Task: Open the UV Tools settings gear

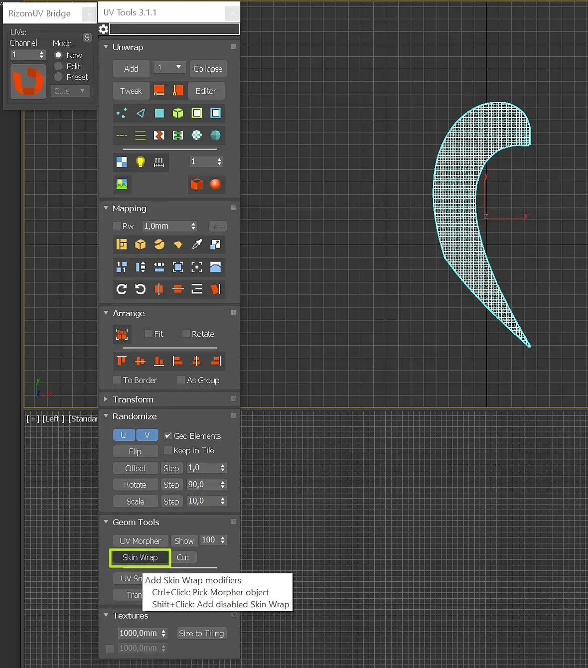Action: pyautogui.click(x=104, y=29)
